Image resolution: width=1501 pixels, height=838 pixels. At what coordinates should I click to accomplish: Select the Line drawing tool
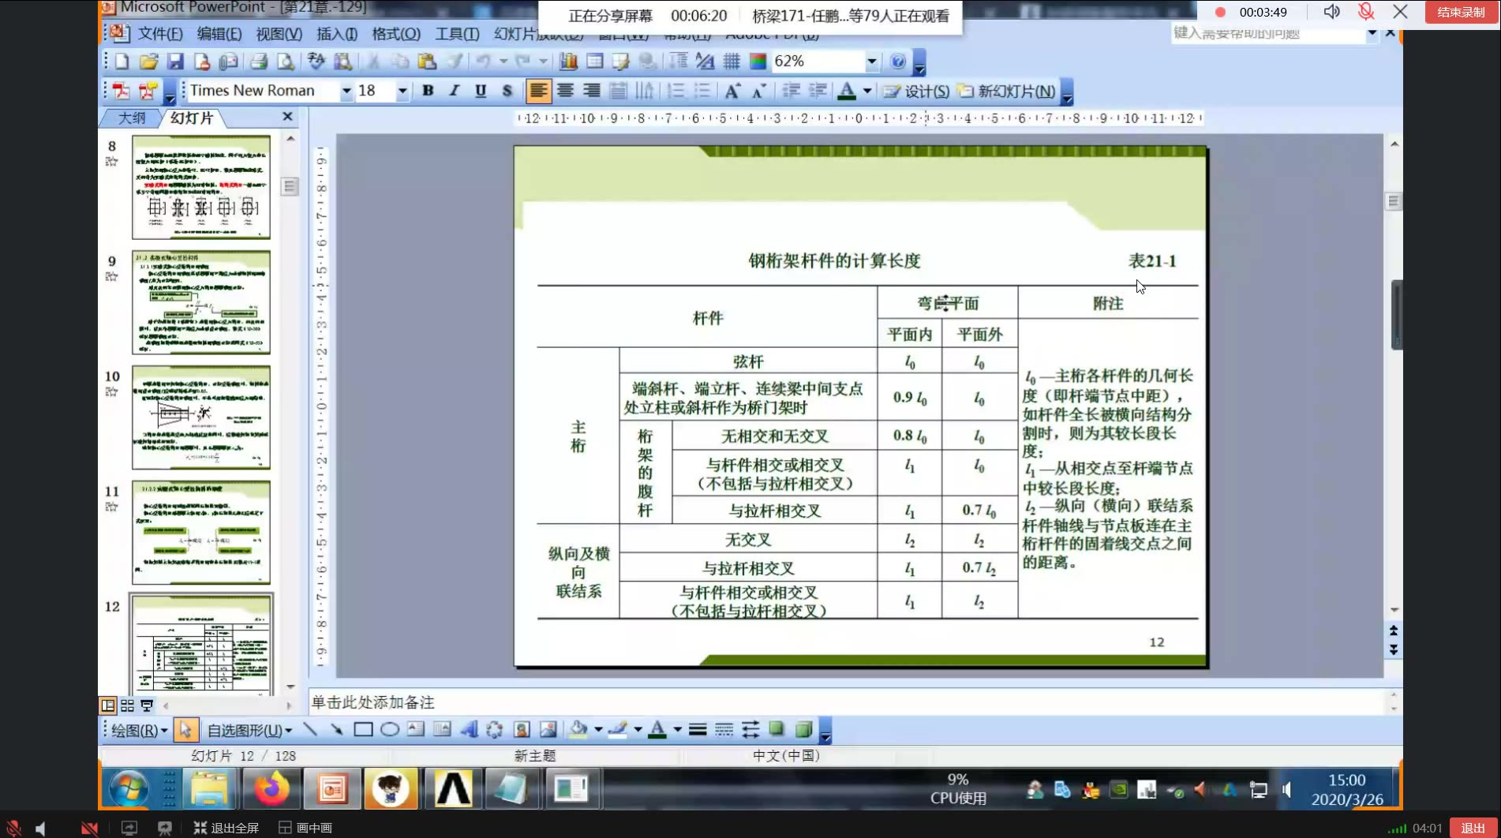310,730
